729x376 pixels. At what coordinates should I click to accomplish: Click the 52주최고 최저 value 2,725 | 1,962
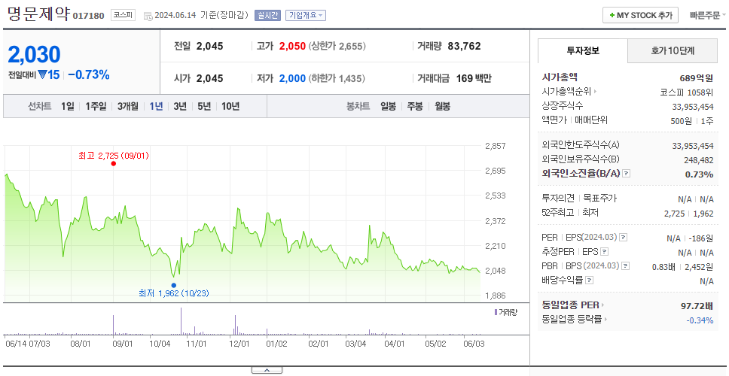689,214
